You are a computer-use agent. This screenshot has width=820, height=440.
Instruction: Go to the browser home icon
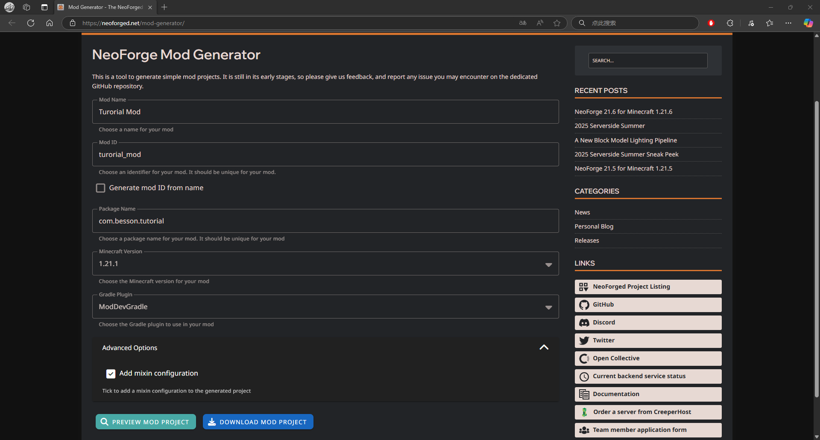(x=50, y=23)
